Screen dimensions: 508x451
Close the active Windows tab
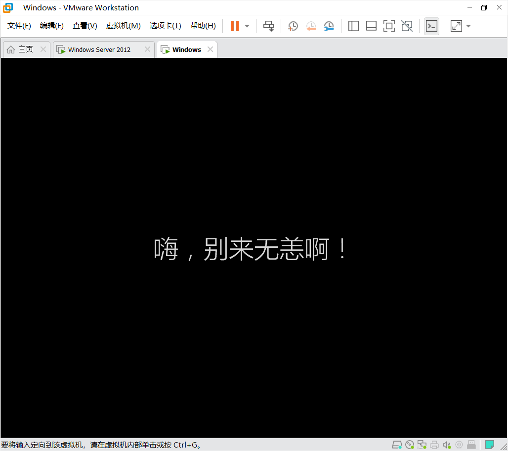pos(210,49)
